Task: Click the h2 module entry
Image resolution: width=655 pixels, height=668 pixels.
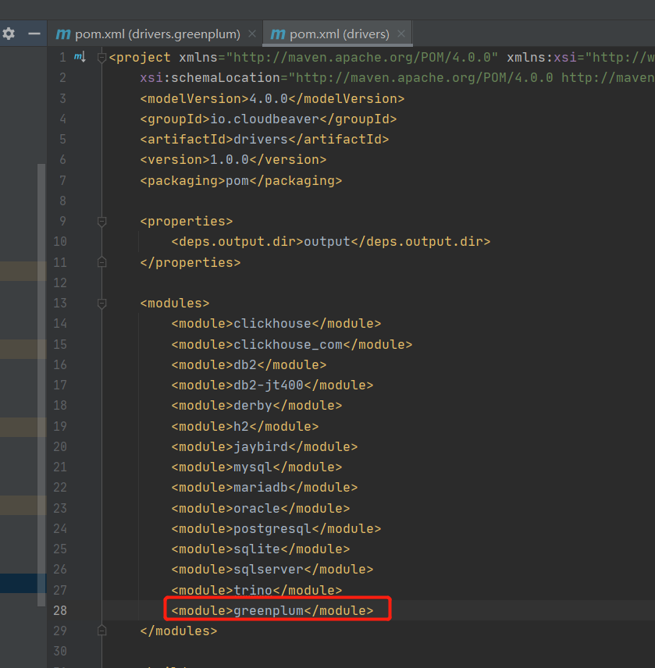Action: click(245, 426)
